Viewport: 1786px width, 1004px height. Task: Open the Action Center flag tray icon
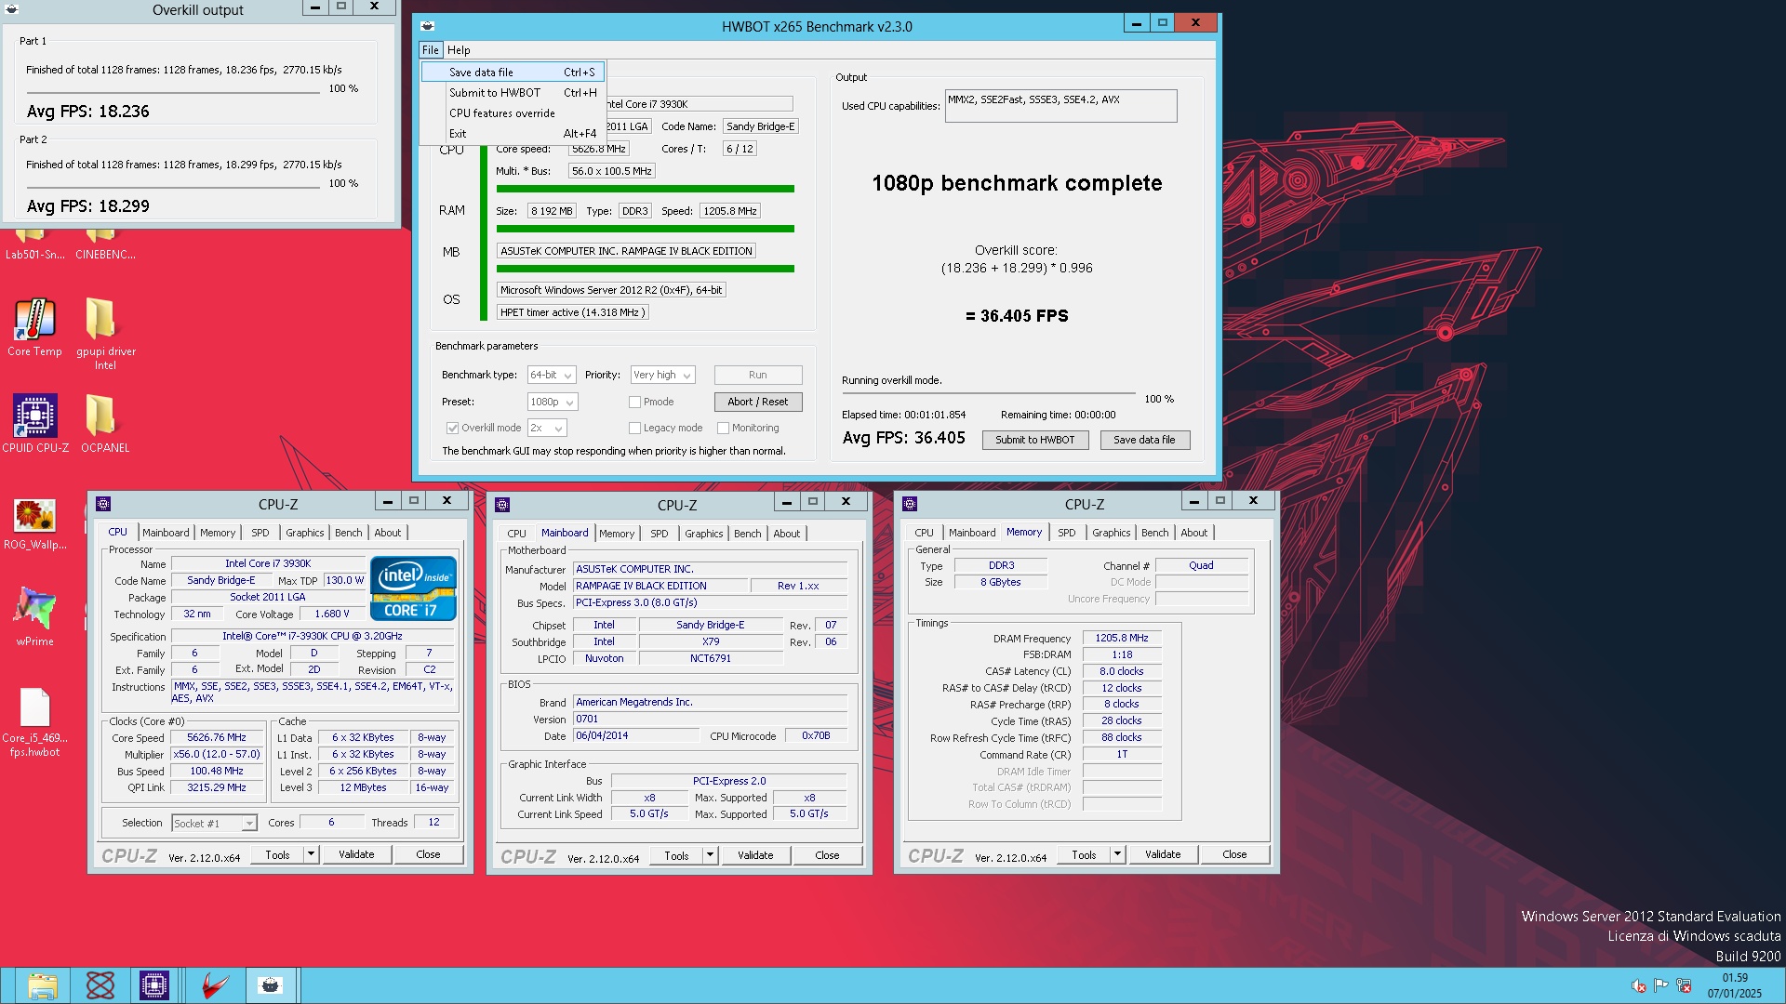coord(1661,985)
